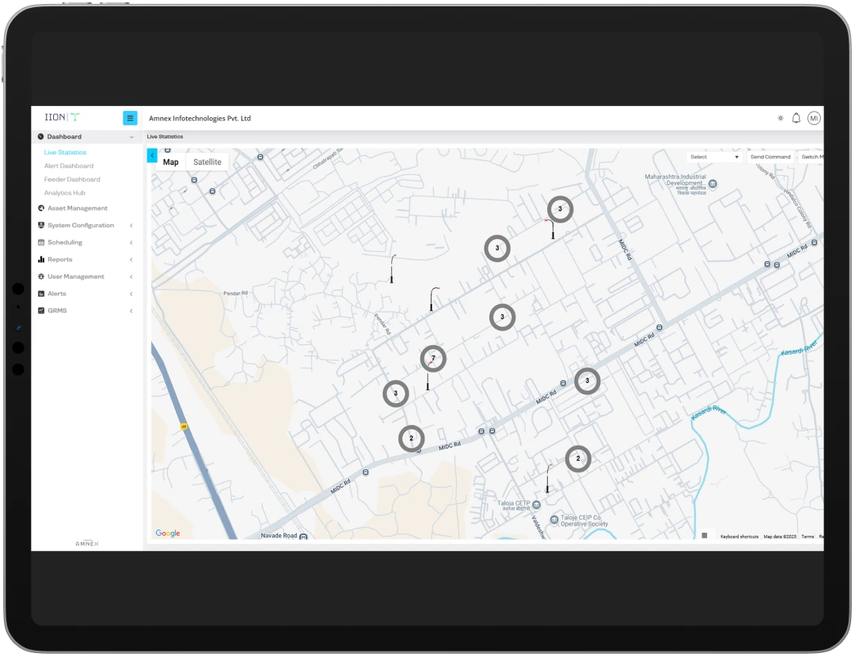Click the Send Command button

(x=770, y=157)
